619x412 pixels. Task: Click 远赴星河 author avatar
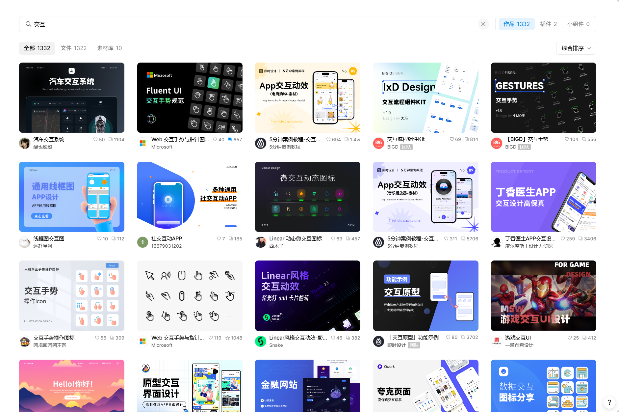[25, 242]
